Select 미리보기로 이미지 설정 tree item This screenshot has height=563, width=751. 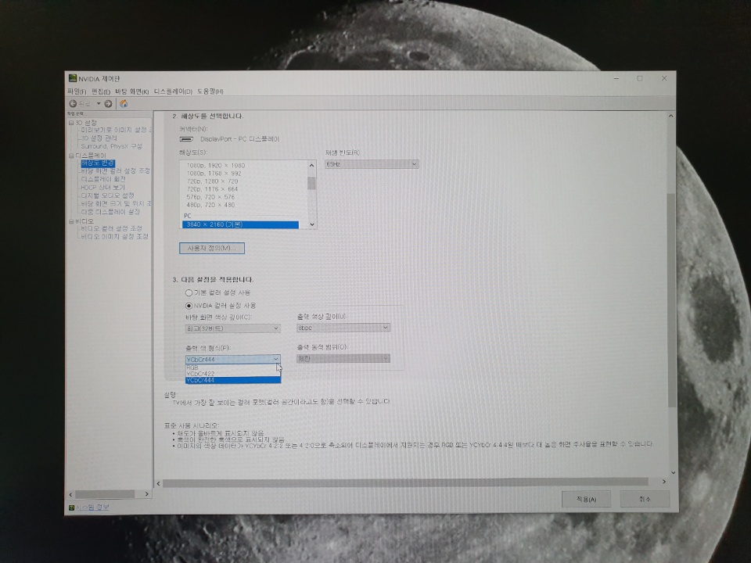click(116, 130)
